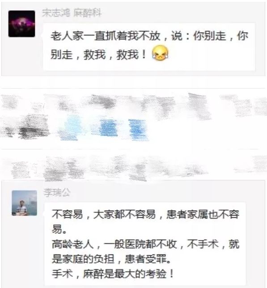Click the 麻醉科 department label
This screenshot has width=267, height=288.
coord(88,13)
